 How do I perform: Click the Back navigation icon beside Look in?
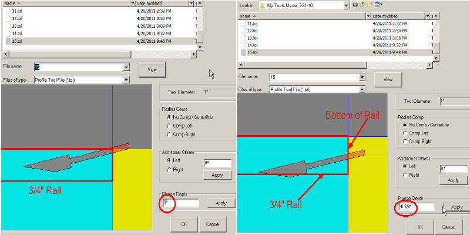[x=355, y=5]
